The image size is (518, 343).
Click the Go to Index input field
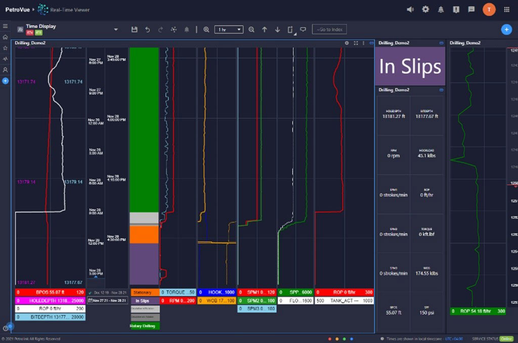point(329,29)
